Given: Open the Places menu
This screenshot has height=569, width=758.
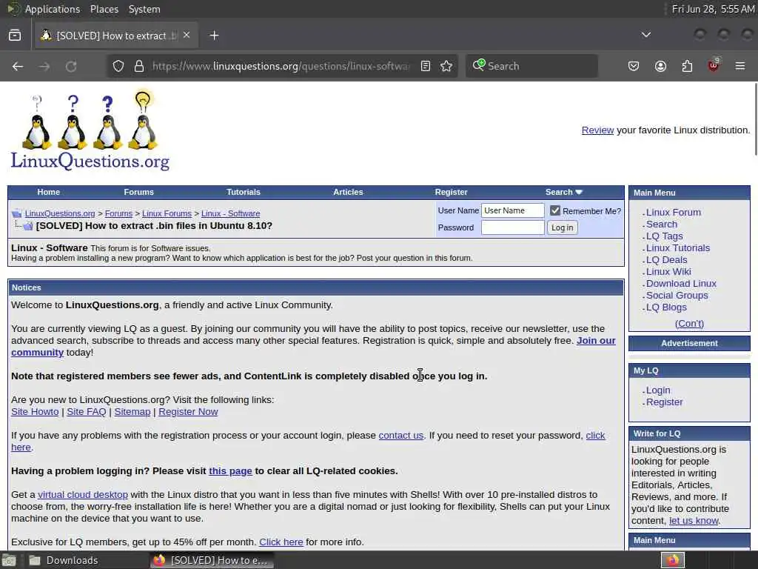Looking at the screenshot, I should (x=104, y=9).
